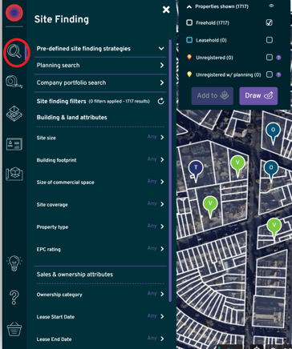Click the filter panel vertical scrollbar
Image resolution: width=292 pixels, height=349 pixels.
(x=170, y=170)
